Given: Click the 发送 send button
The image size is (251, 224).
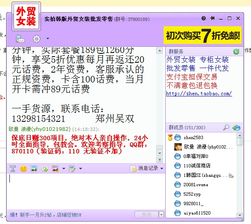Looking at the screenshot, I should click(146, 215).
